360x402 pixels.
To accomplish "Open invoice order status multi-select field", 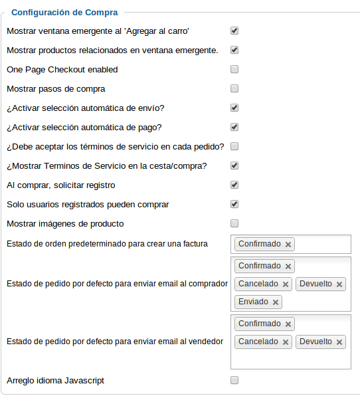I will click(x=291, y=244).
